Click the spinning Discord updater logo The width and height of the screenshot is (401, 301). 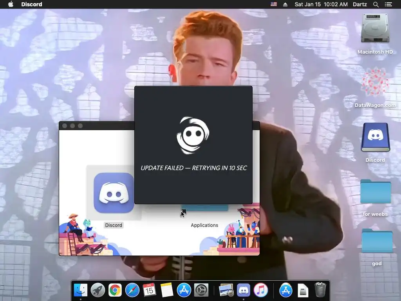[x=193, y=135]
